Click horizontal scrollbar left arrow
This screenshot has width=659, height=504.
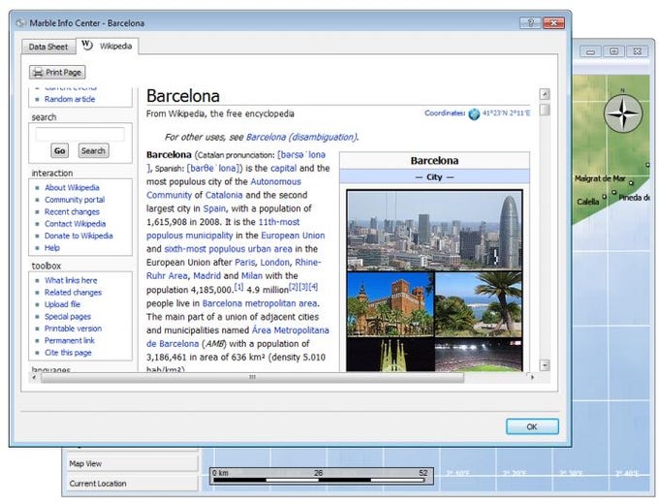(35, 377)
